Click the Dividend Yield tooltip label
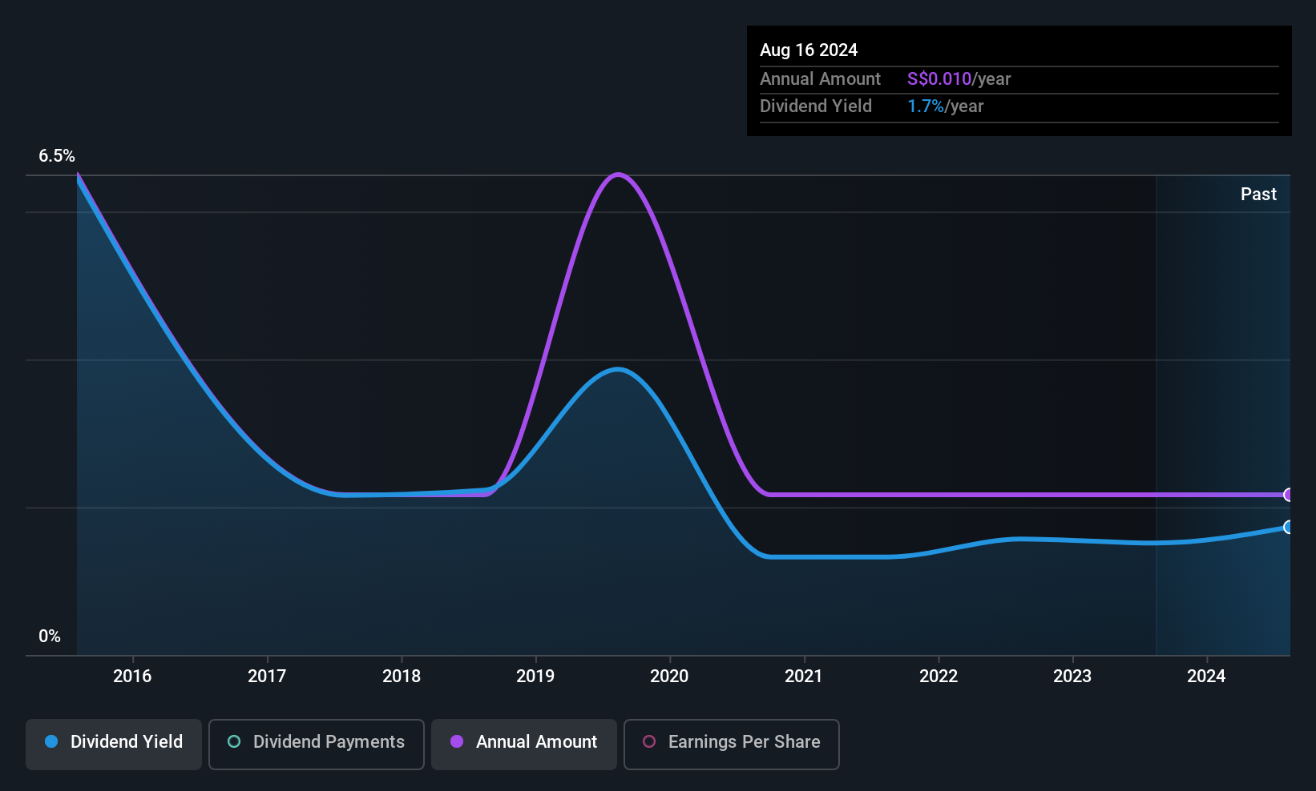 point(816,106)
